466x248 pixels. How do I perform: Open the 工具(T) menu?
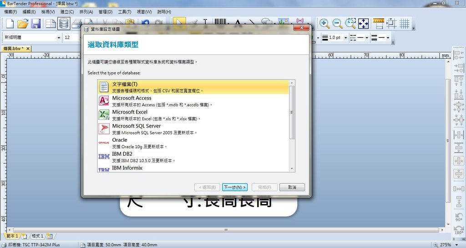[125, 12]
